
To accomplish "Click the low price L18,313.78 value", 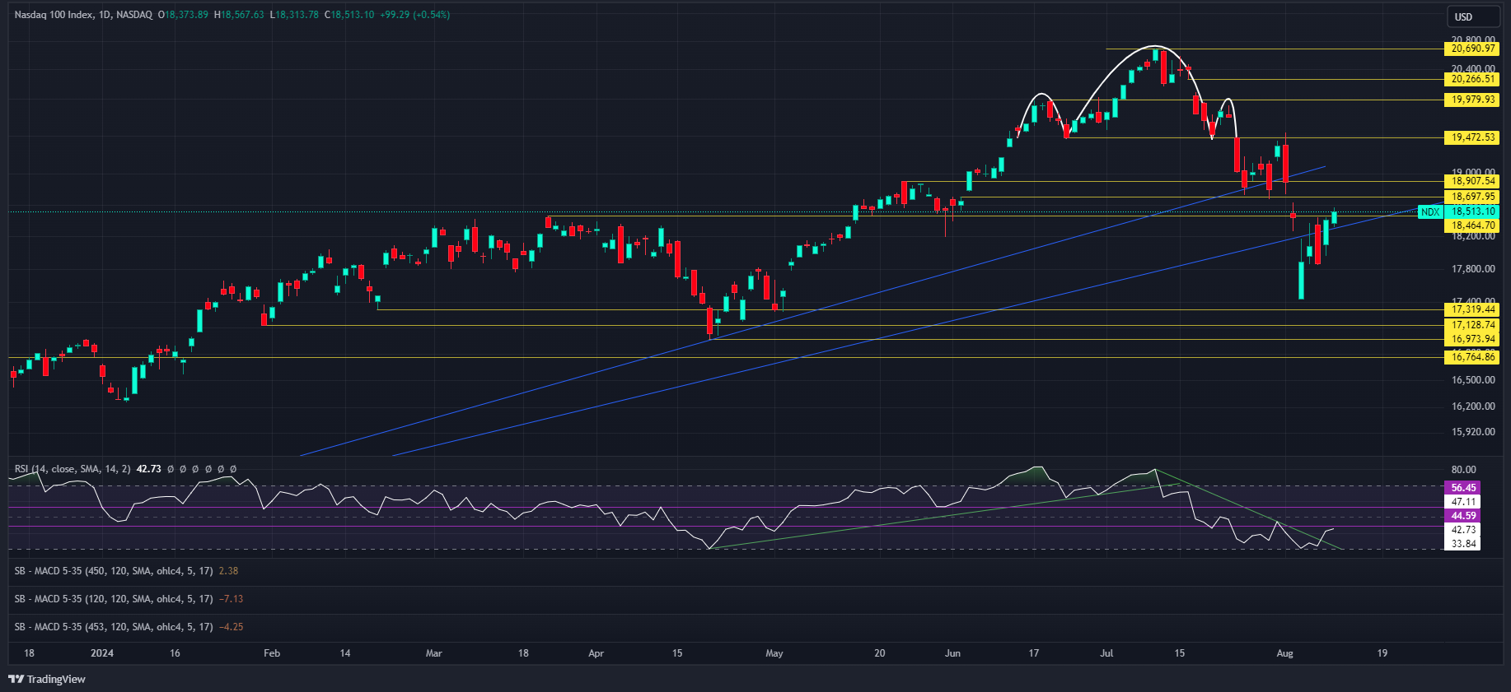I will (294, 15).
